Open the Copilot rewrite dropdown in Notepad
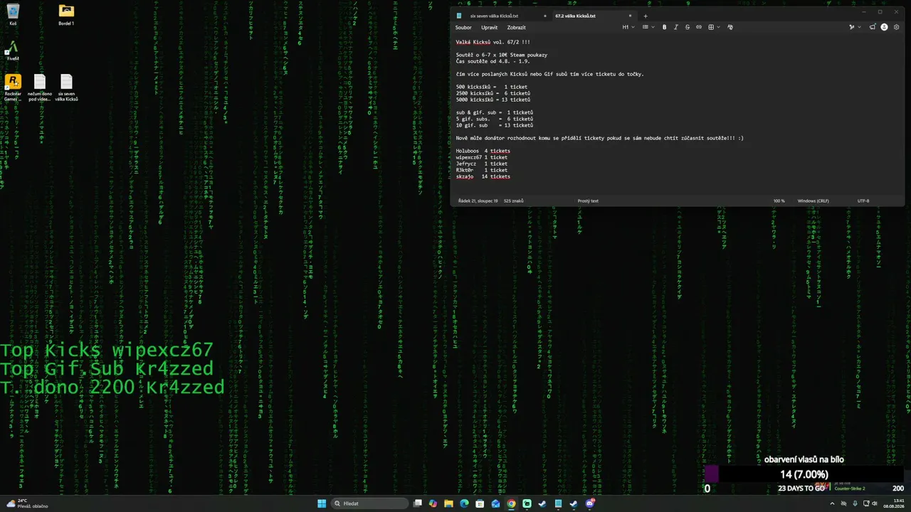The image size is (911, 512). [854, 27]
